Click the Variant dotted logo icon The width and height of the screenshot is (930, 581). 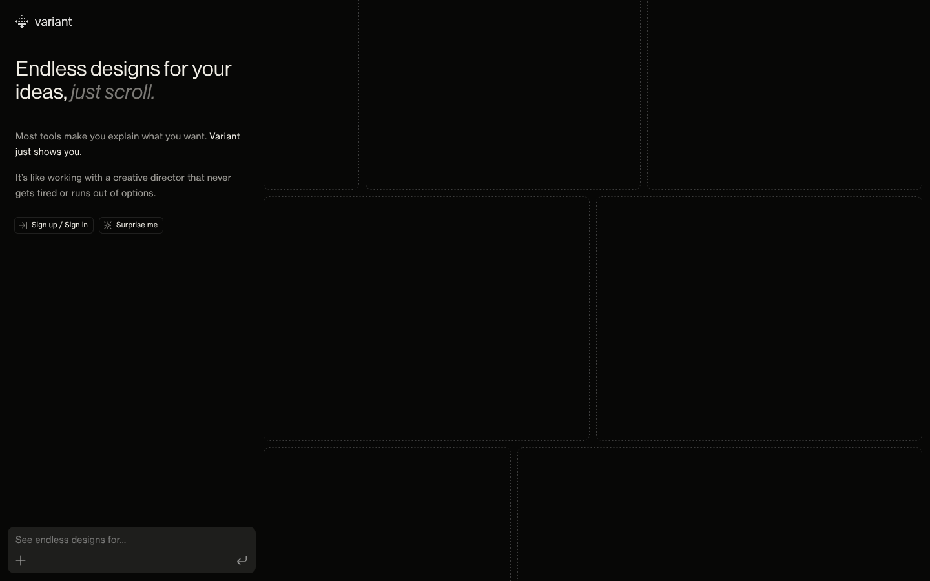tap(22, 23)
